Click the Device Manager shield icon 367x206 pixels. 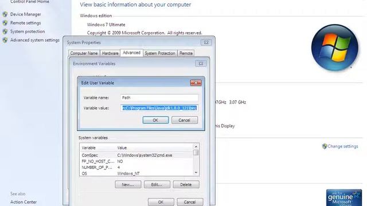pyautogui.click(x=5, y=14)
